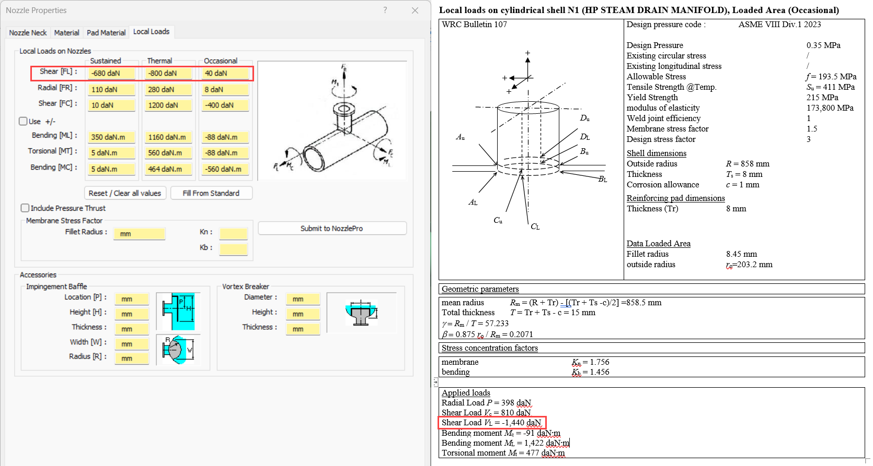
Task: Click the impingement baffle width icon
Action: pos(178,349)
